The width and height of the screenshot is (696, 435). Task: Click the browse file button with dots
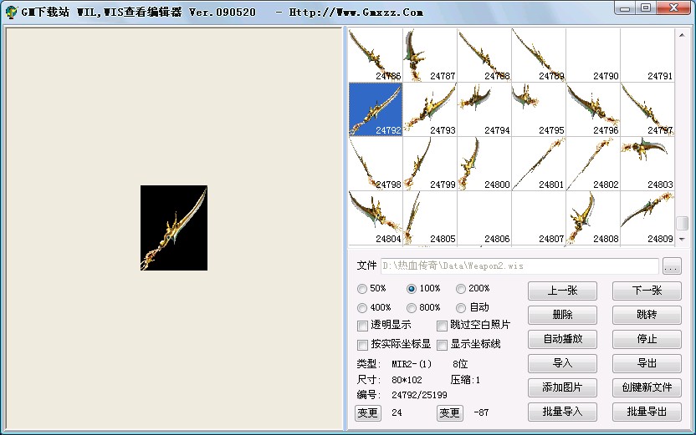click(672, 266)
